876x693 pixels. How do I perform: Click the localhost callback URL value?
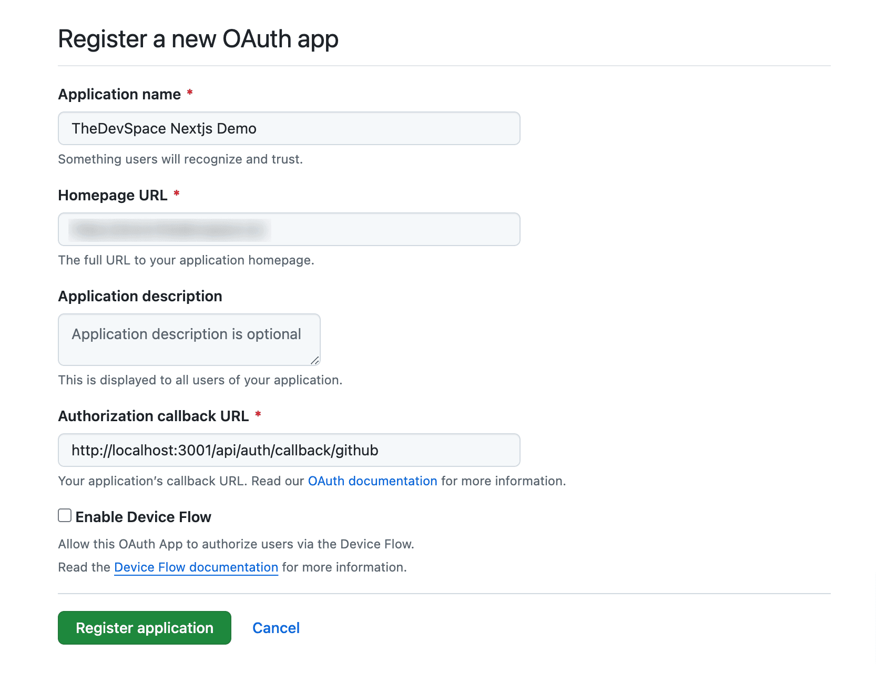pos(225,450)
